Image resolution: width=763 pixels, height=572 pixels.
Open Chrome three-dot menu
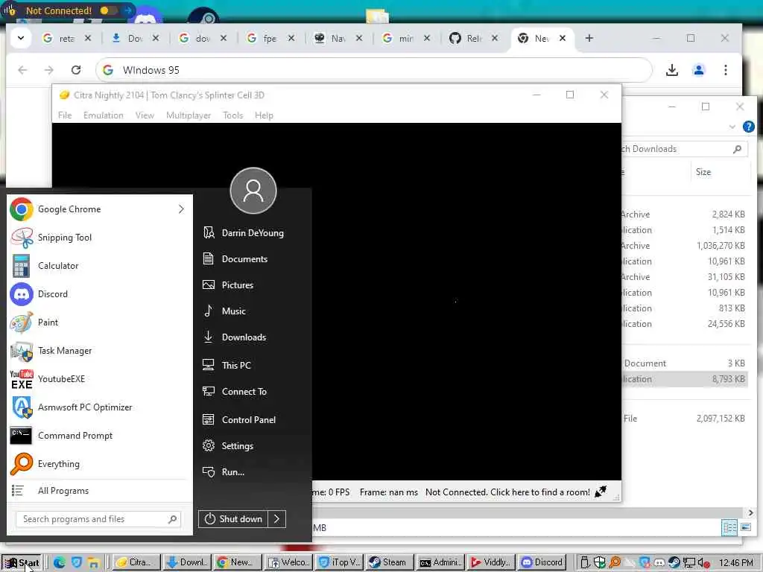coord(725,70)
